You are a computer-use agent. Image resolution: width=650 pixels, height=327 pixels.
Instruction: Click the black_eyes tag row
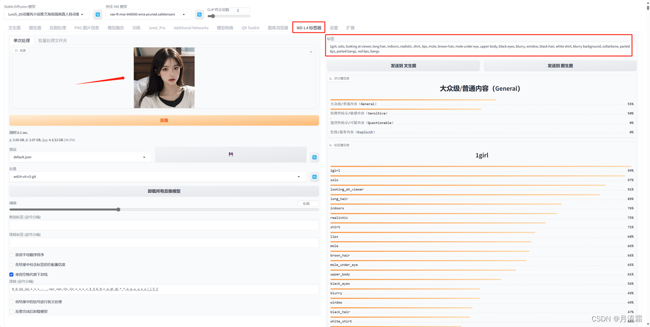[x=481, y=284]
